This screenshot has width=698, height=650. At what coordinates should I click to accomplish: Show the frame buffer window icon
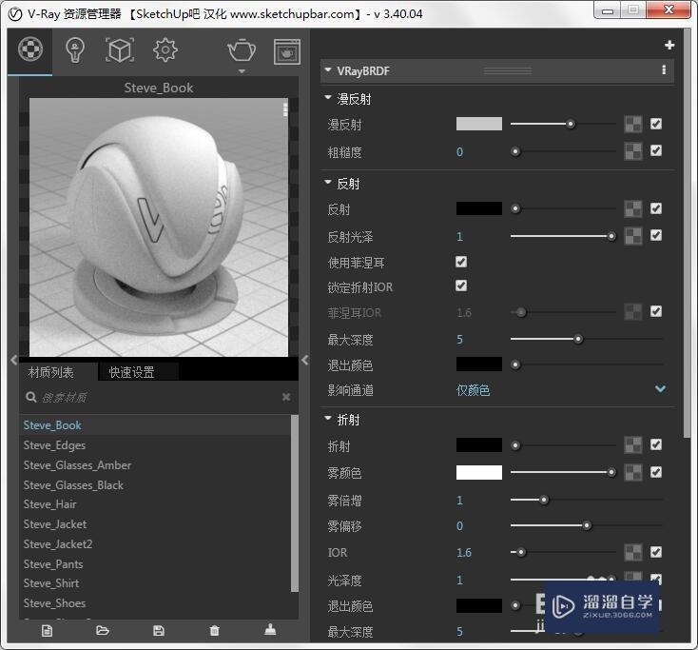[x=286, y=51]
